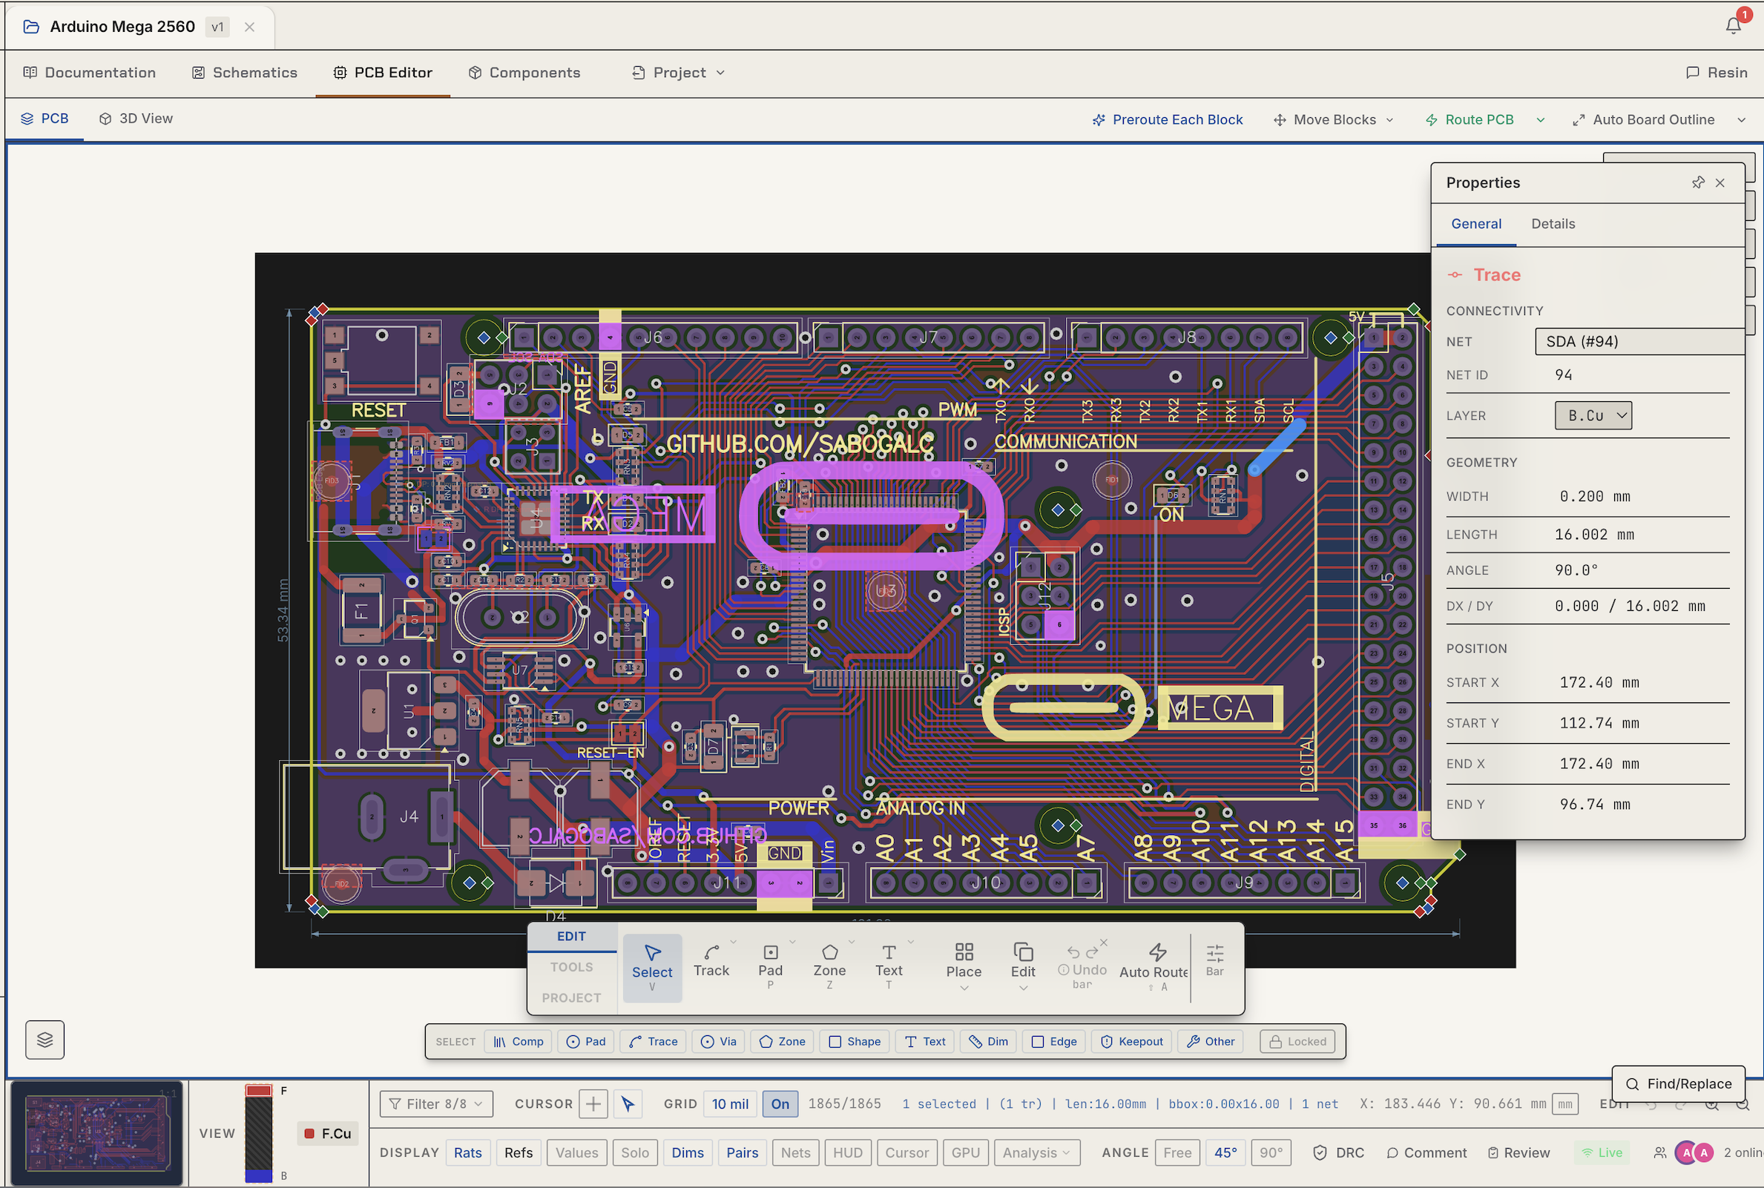This screenshot has height=1188, width=1764.
Task: Expand Auto Board Outline options chevron
Action: [x=1741, y=119]
